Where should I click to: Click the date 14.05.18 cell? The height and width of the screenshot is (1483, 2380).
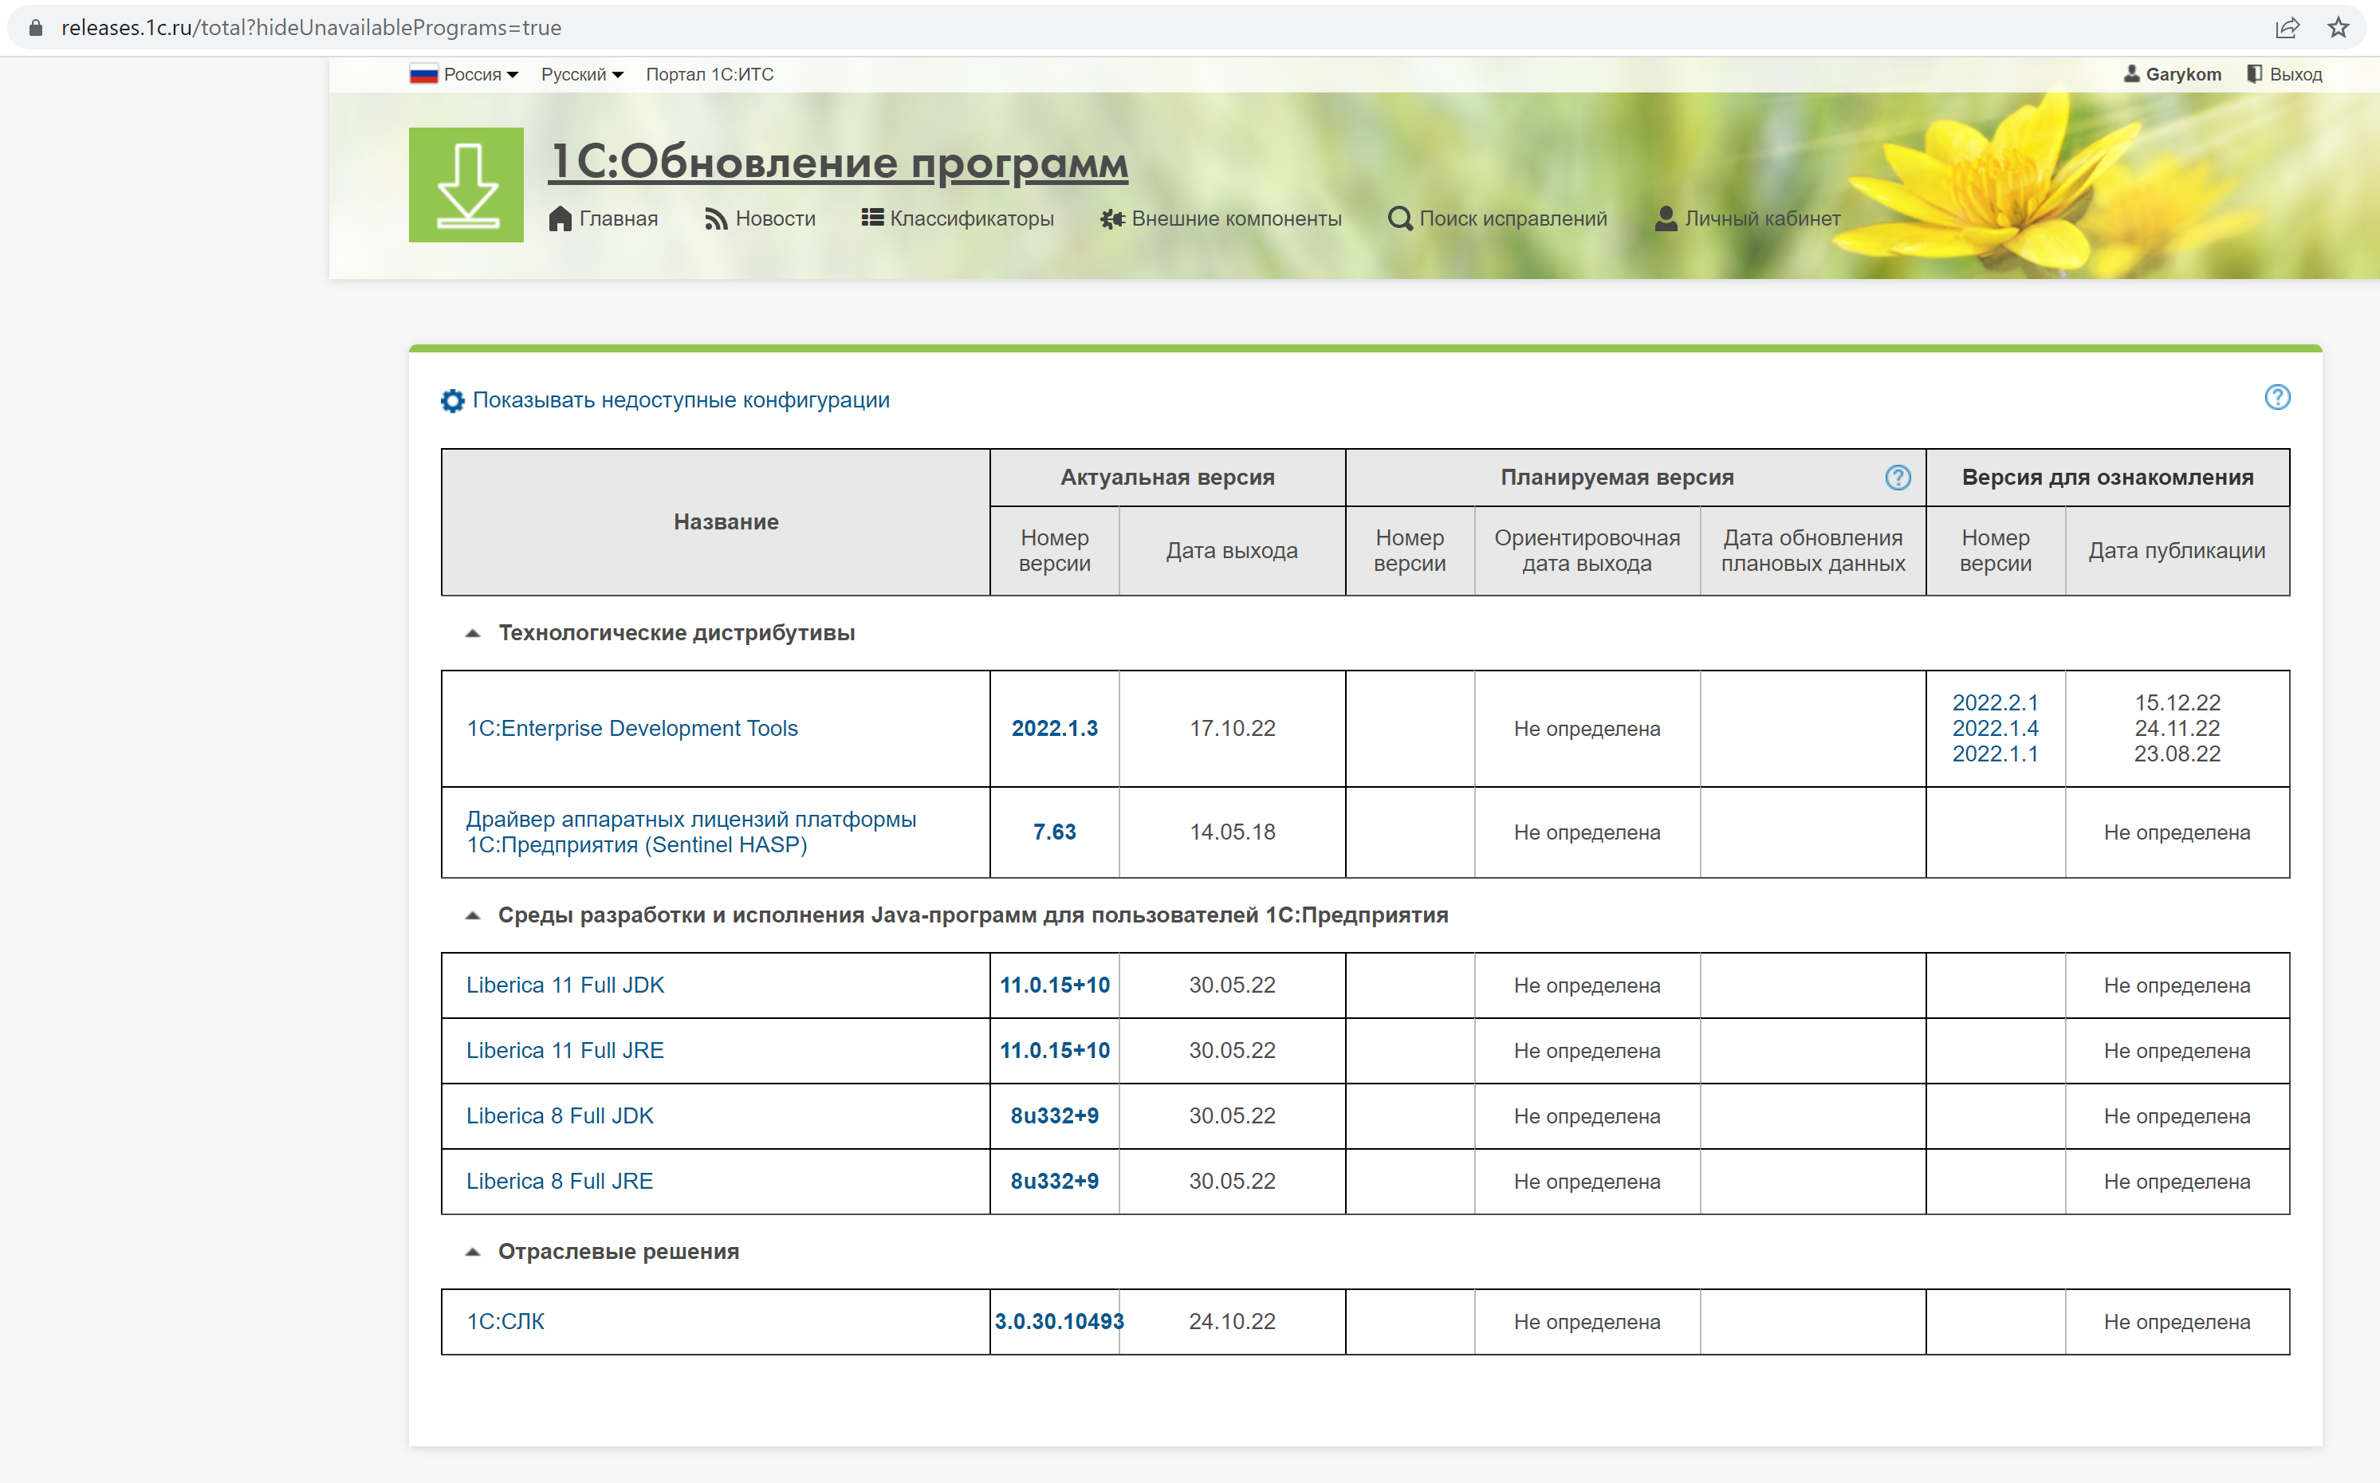coord(1233,832)
